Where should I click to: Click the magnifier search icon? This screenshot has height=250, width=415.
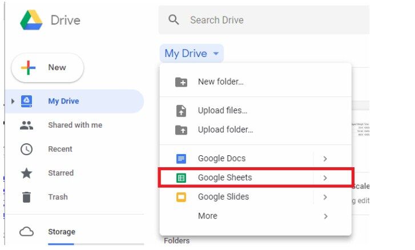(x=174, y=19)
